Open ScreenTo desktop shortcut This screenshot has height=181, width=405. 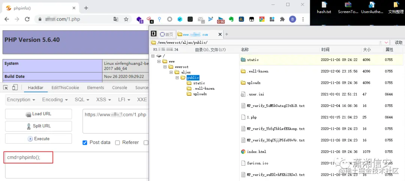point(348,8)
